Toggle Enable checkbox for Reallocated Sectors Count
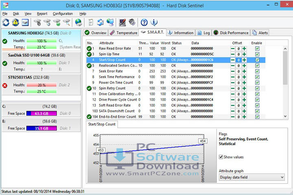Viewport: 293px width, 195px height. click(x=257, y=66)
